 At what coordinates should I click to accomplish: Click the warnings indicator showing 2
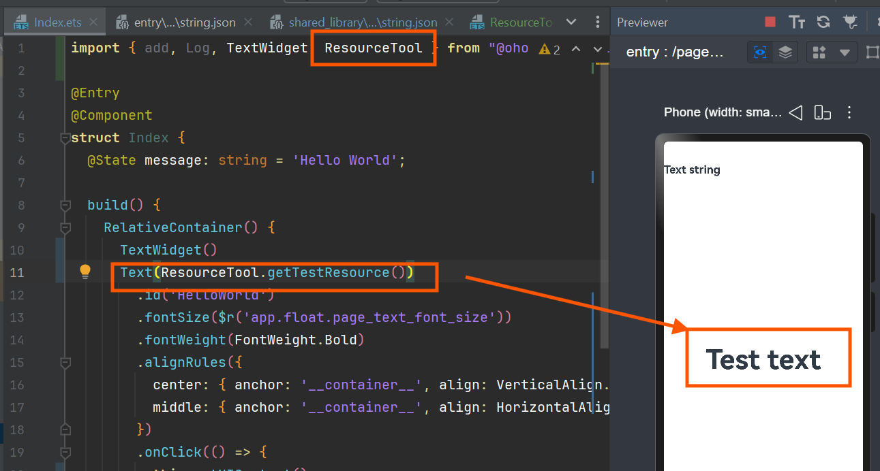[549, 49]
